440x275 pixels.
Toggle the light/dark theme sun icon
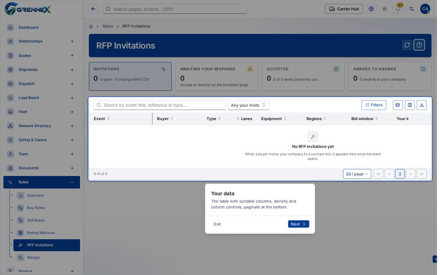pos(385,9)
